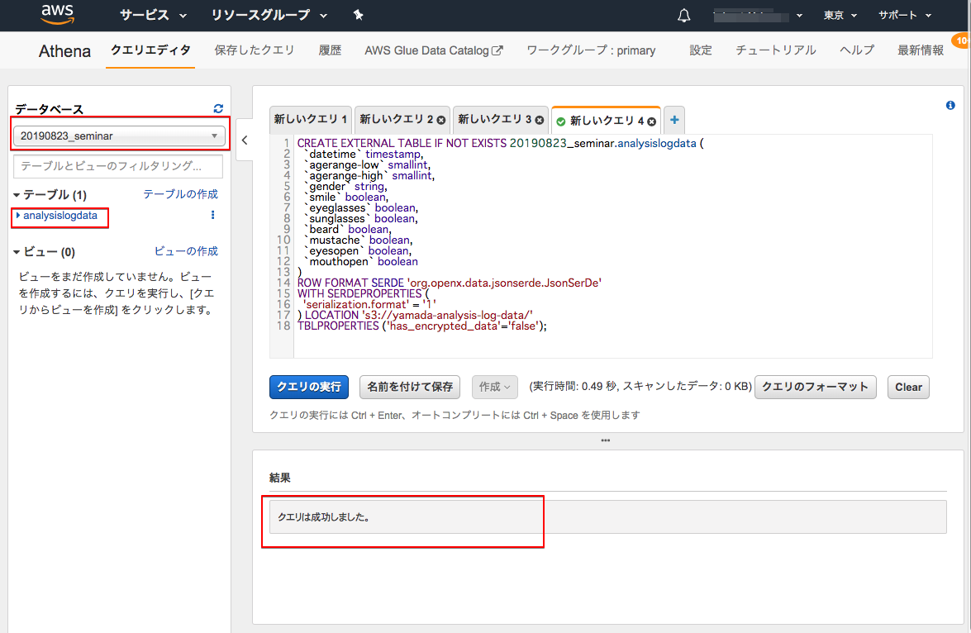Image resolution: width=971 pixels, height=633 pixels.
Task: Click the データベース heading label
Action: pyautogui.click(x=49, y=109)
